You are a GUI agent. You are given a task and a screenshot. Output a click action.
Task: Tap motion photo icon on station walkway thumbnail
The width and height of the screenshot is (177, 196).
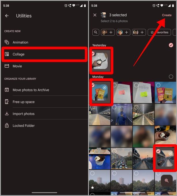(x=170, y=153)
